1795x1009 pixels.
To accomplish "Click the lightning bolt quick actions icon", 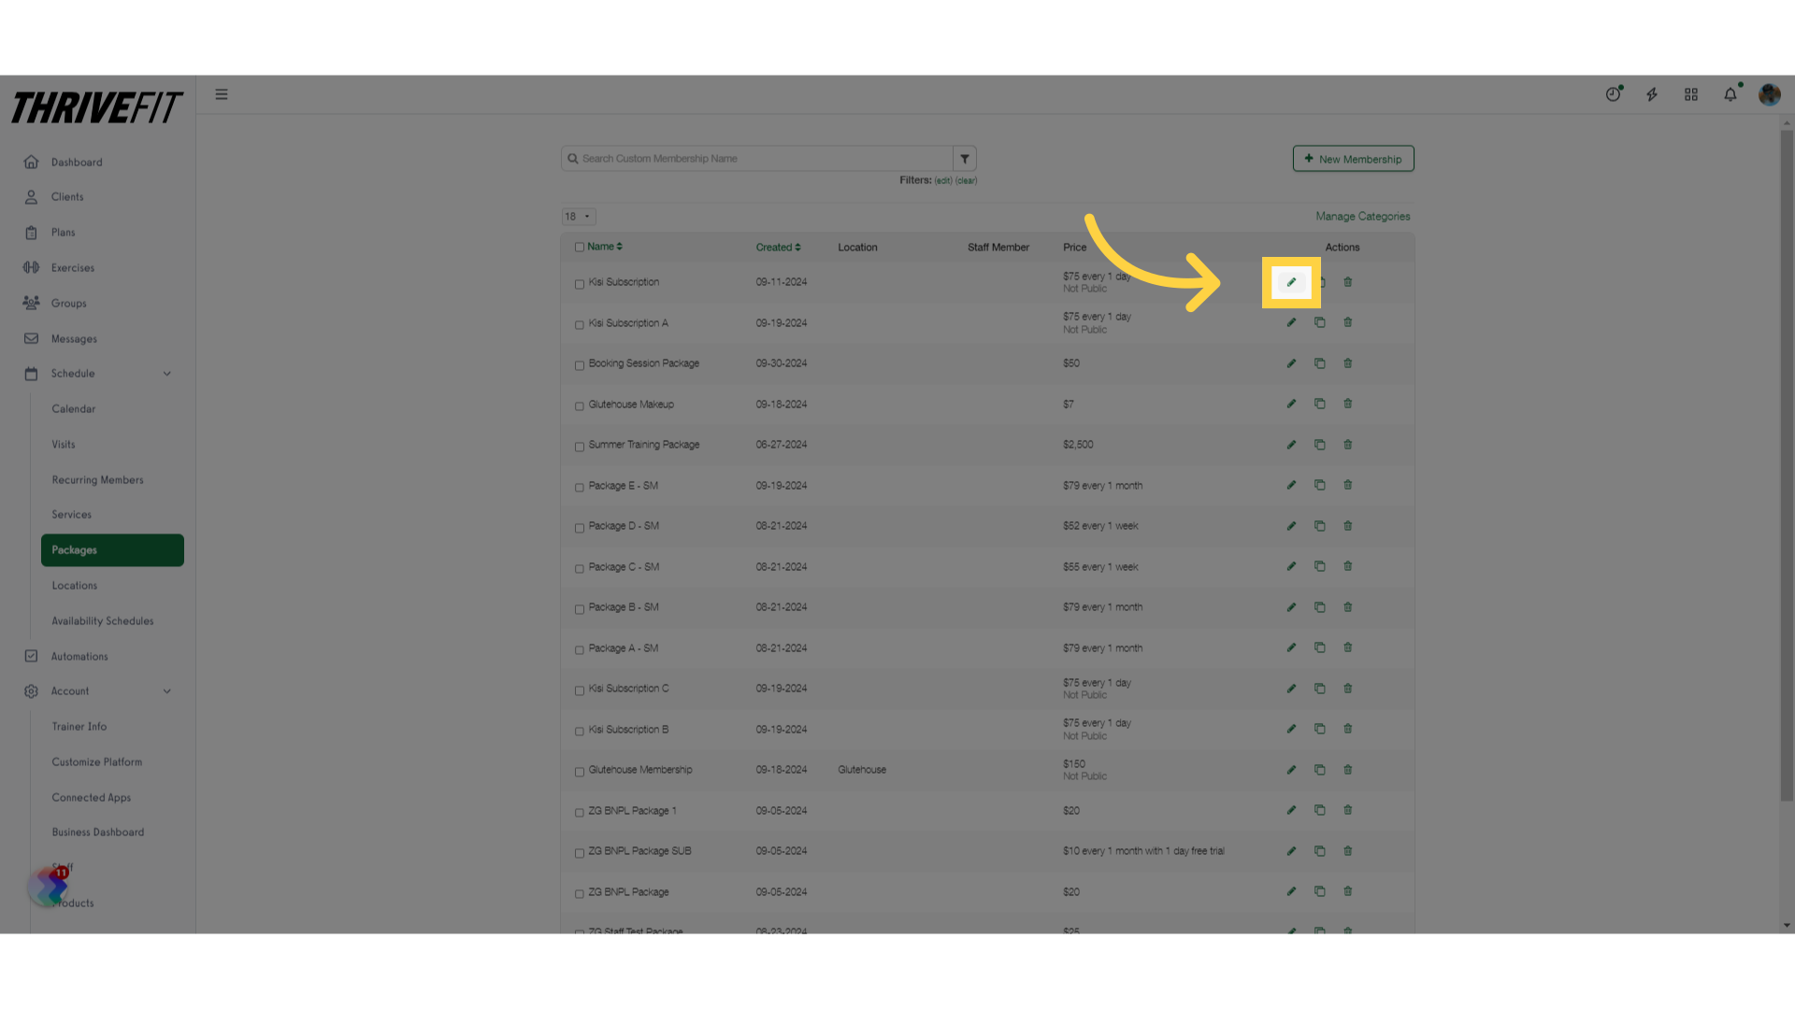I will 1651,93.
